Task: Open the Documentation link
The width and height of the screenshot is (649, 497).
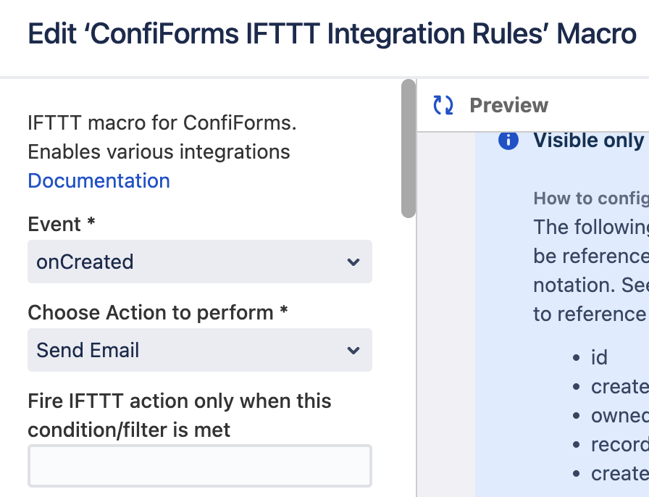Action: point(99,180)
